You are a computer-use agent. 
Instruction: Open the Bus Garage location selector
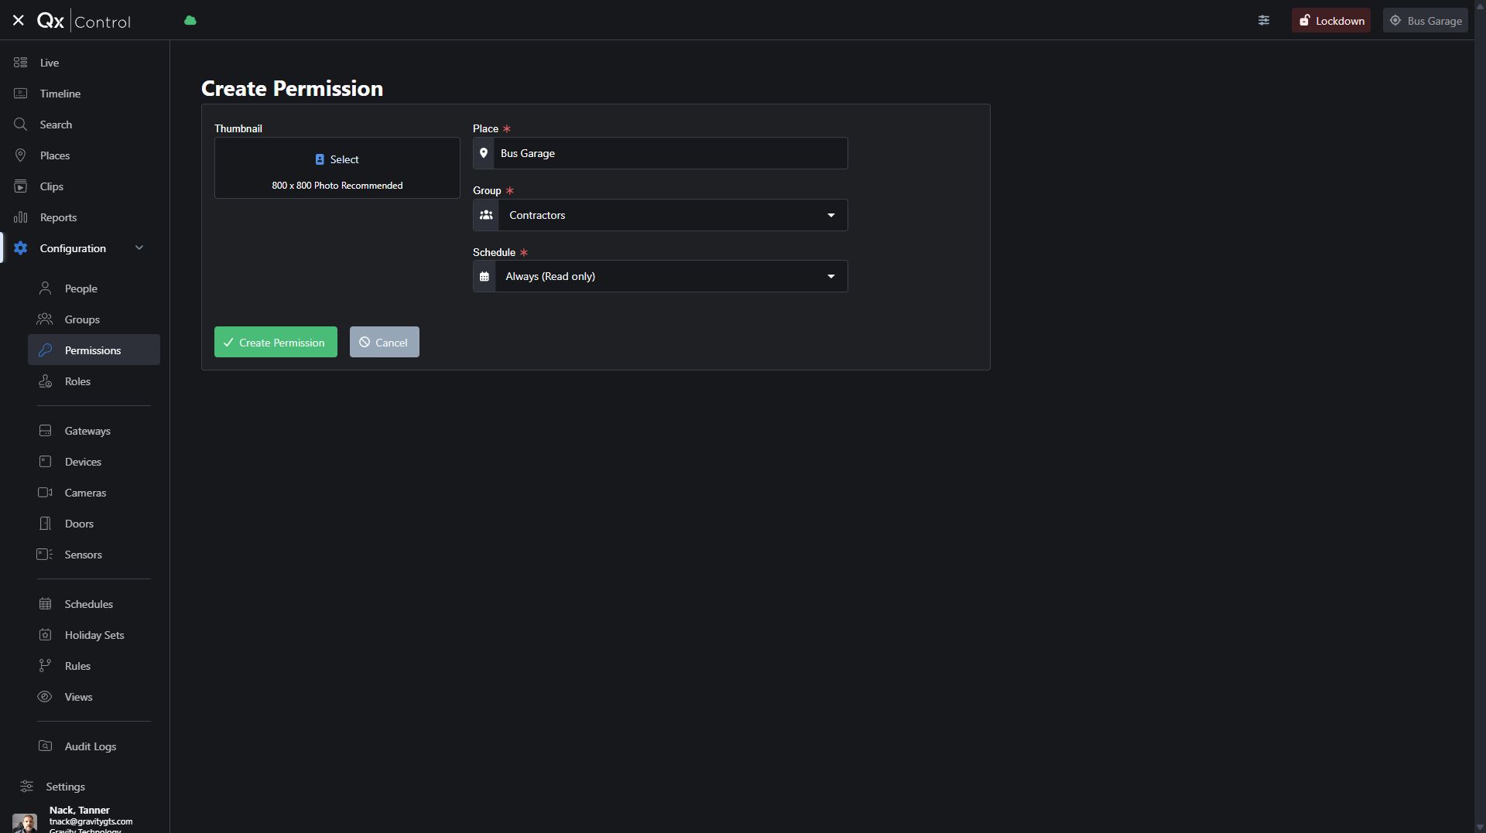click(1425, 21)
